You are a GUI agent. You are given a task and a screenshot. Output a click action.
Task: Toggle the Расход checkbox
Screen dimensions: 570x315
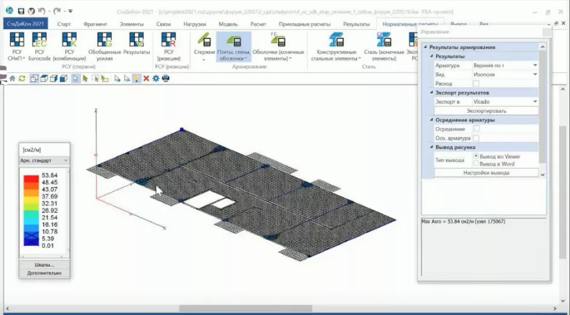pyautogui.click(x=476, y=84)
